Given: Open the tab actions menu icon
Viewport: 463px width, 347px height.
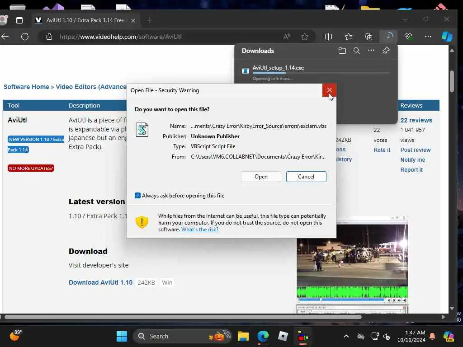Looking at the screenshot, I should click(x=19, y=20).
